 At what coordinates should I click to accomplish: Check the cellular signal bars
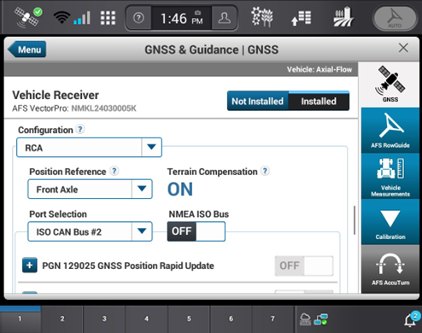82,18
